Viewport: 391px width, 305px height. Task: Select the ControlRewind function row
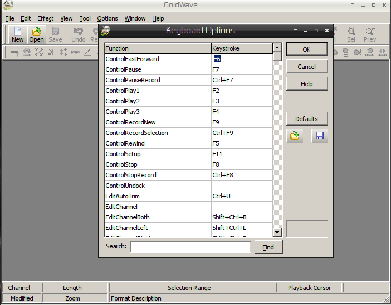click(158, 143)
